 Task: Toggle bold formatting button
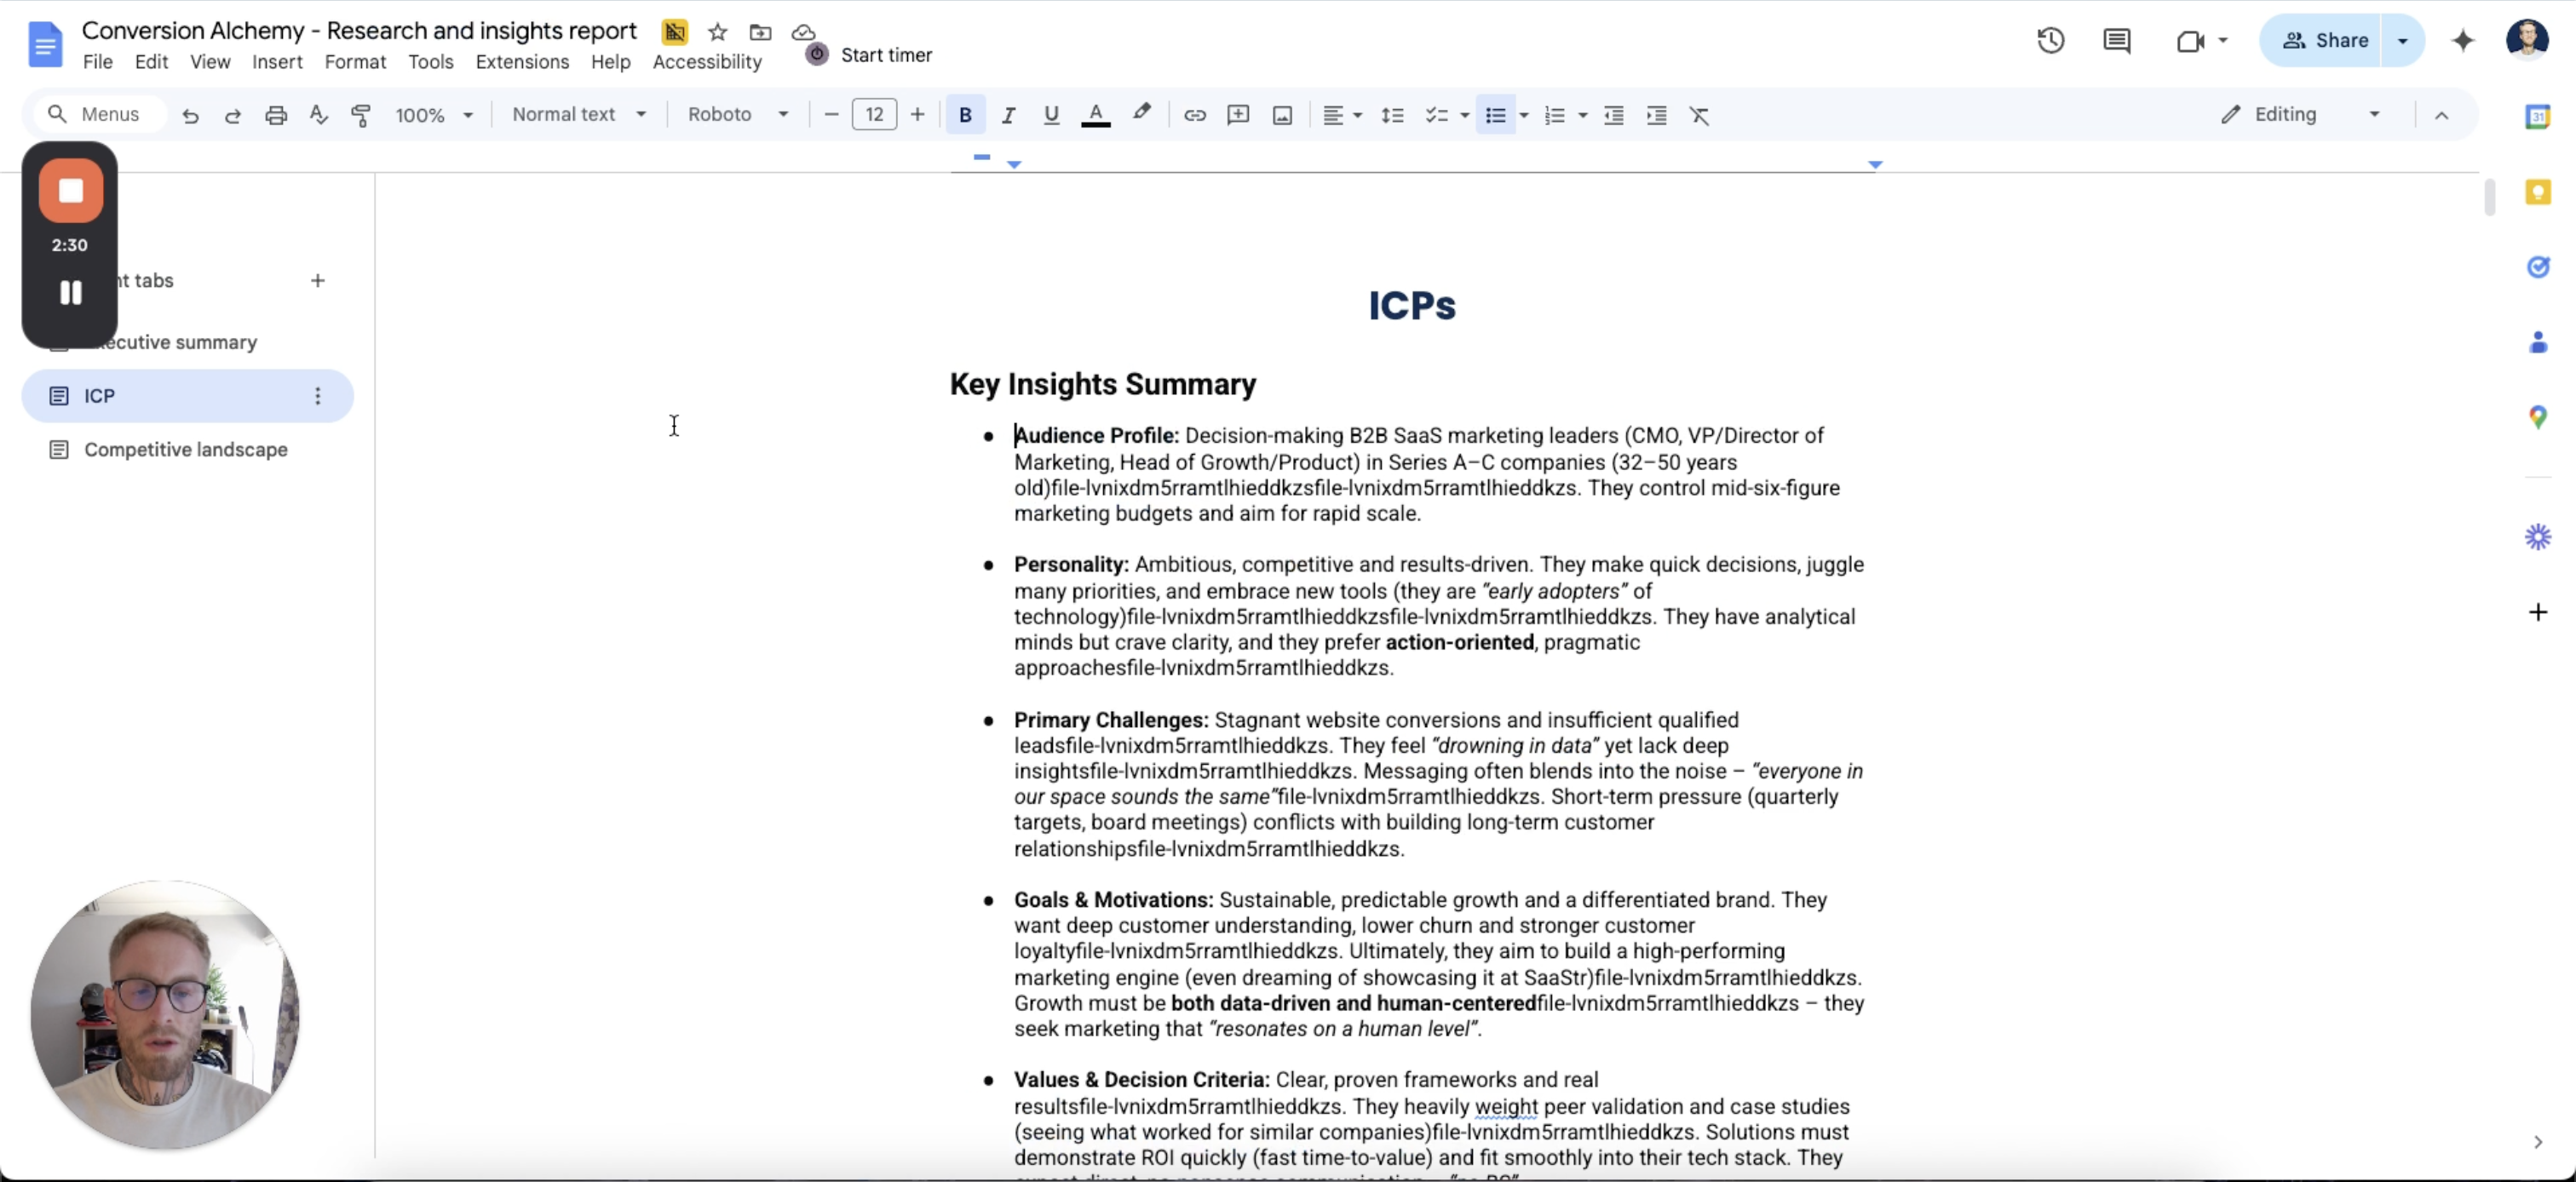pyautogui.click(x=965, y=115)
